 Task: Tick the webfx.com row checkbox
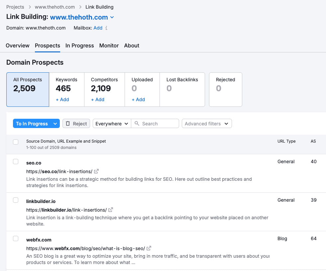tap(16, 238)
